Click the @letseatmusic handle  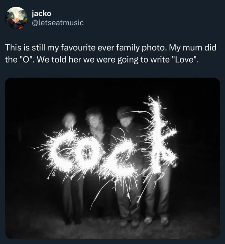coord(58,22)
